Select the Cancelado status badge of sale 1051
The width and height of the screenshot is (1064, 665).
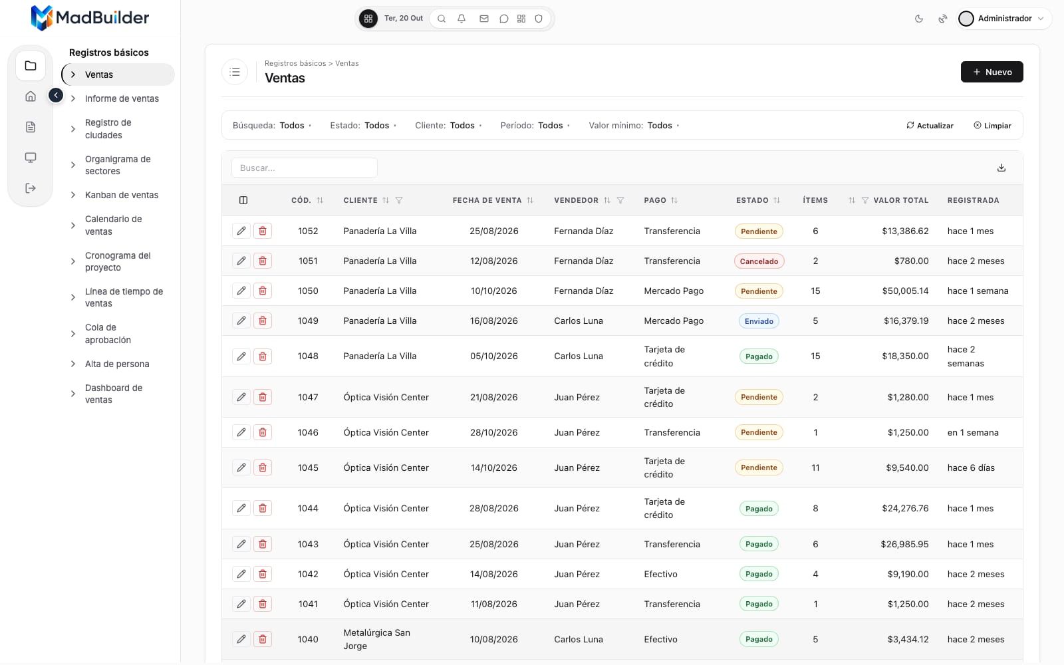[x=759, y=261]
